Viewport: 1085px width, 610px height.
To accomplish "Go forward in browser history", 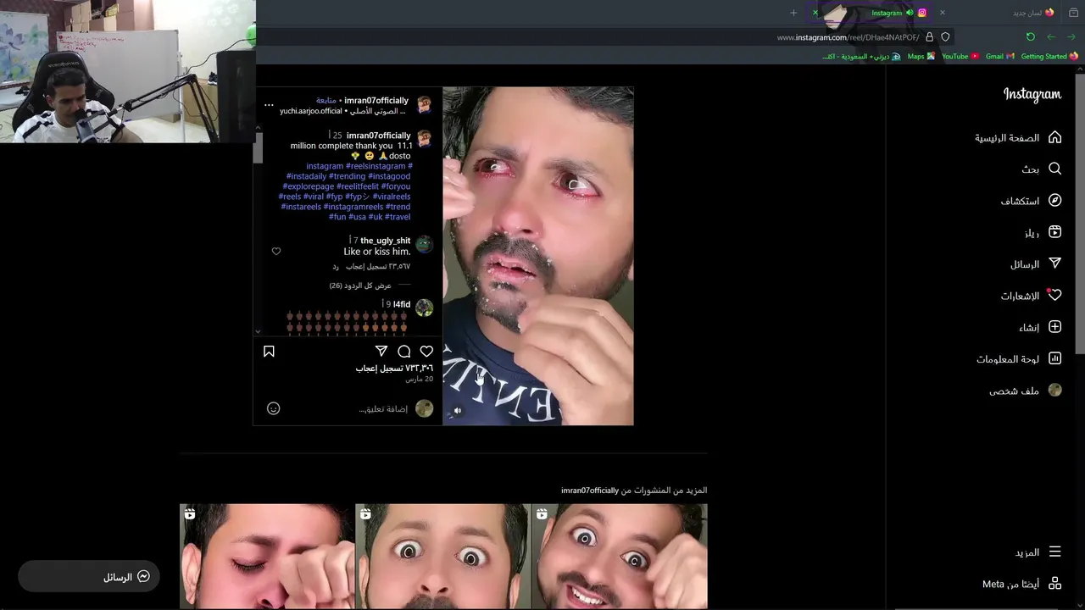I will (1051, 36).
